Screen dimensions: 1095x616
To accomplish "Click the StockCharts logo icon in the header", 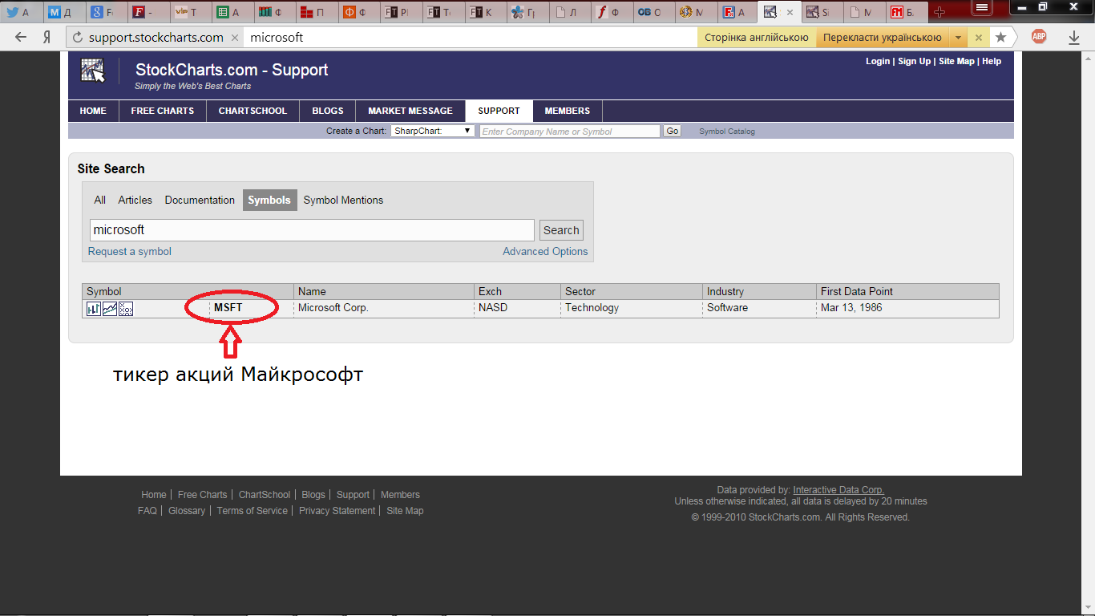I will pyautogui.click(x=93, y=71).
